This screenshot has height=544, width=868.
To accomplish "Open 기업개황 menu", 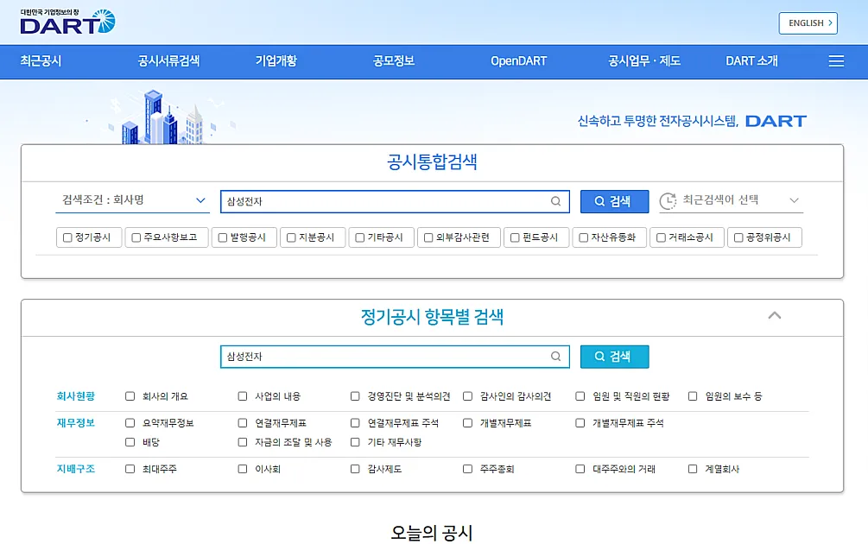I will click(276, 60).
